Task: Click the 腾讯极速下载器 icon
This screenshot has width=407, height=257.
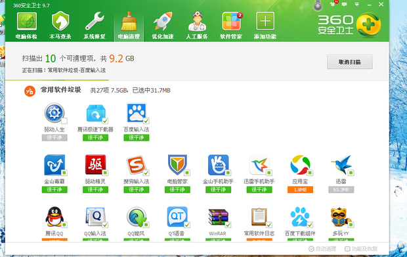Action: [x=96, y=113]
